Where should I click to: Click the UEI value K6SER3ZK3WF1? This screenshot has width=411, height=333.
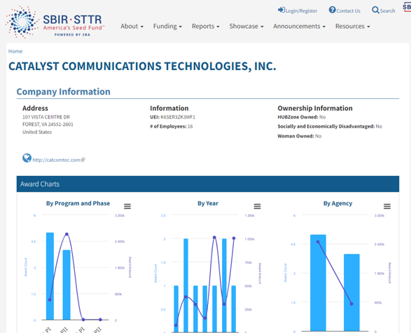point(178,117)
